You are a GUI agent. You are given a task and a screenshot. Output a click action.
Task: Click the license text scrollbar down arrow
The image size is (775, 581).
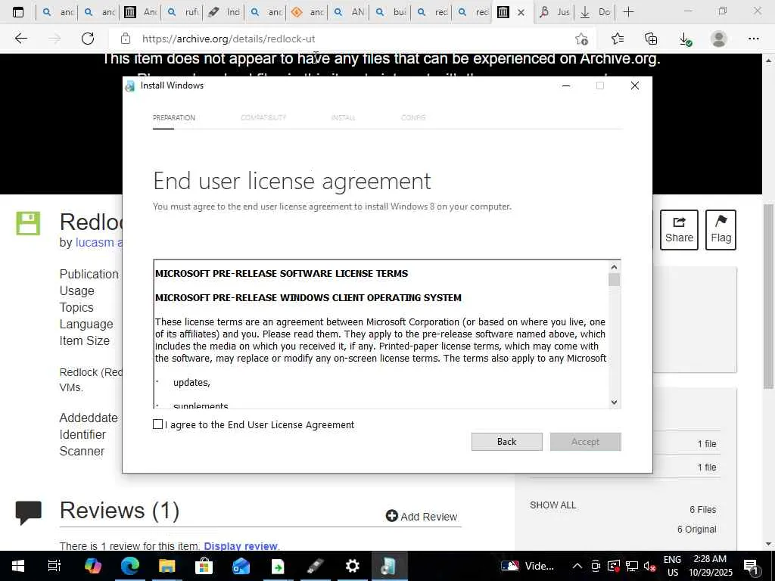614,402
